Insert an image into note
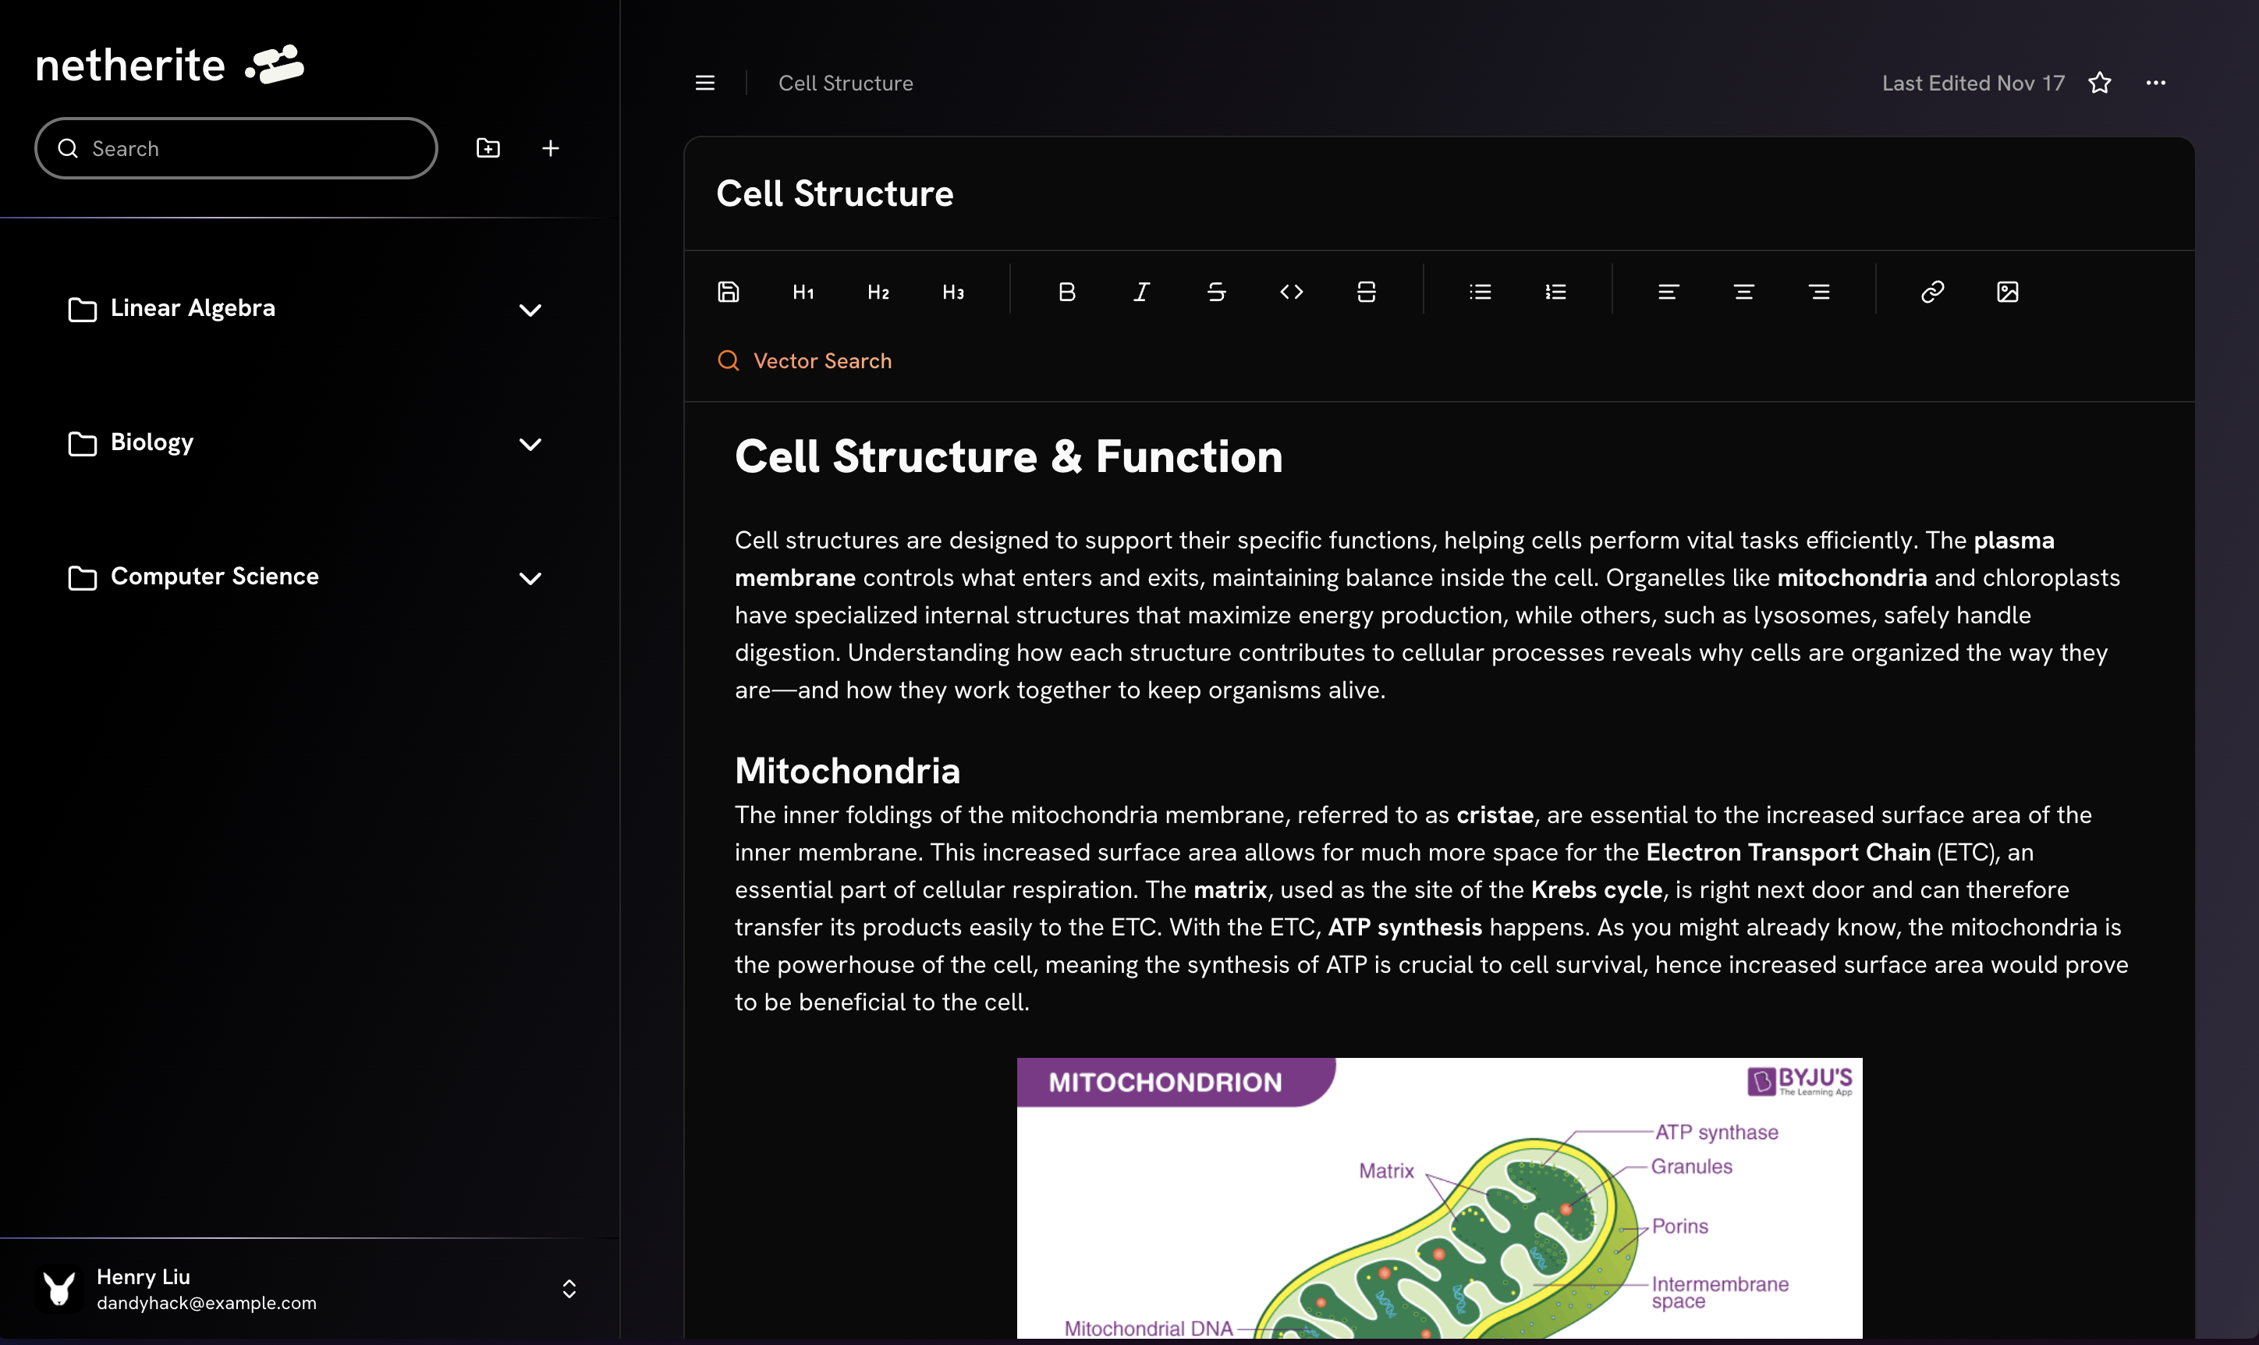The width and height of the screenshot is (2259, 1345). [2007, 292]
